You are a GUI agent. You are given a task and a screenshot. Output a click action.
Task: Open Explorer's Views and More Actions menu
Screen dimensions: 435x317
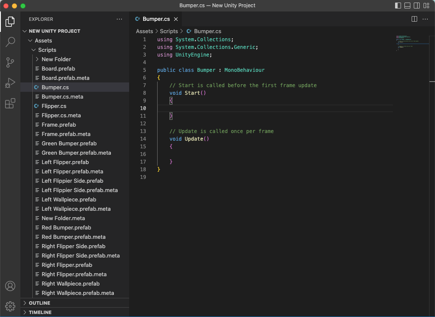point(119,19)
